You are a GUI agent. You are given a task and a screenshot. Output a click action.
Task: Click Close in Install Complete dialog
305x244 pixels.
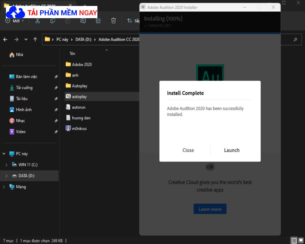[188, 150]
